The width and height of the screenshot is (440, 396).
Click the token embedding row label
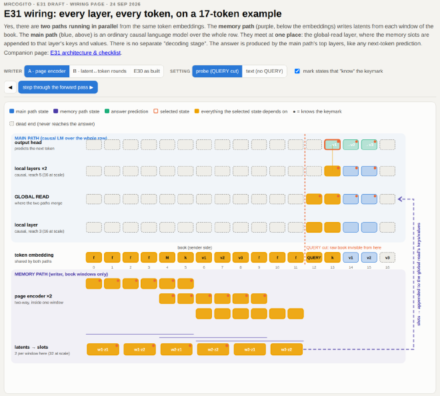click(34, 255)
